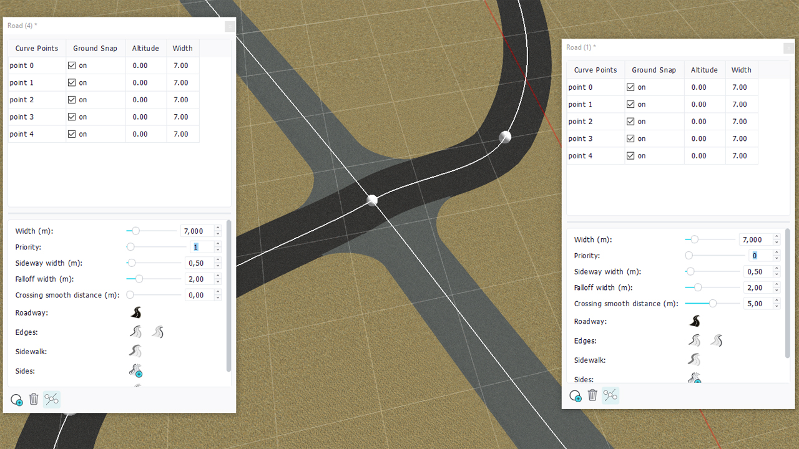Click the second Edges material icon in Road (4)
This screenshot has width=799, height=449.
157,332
